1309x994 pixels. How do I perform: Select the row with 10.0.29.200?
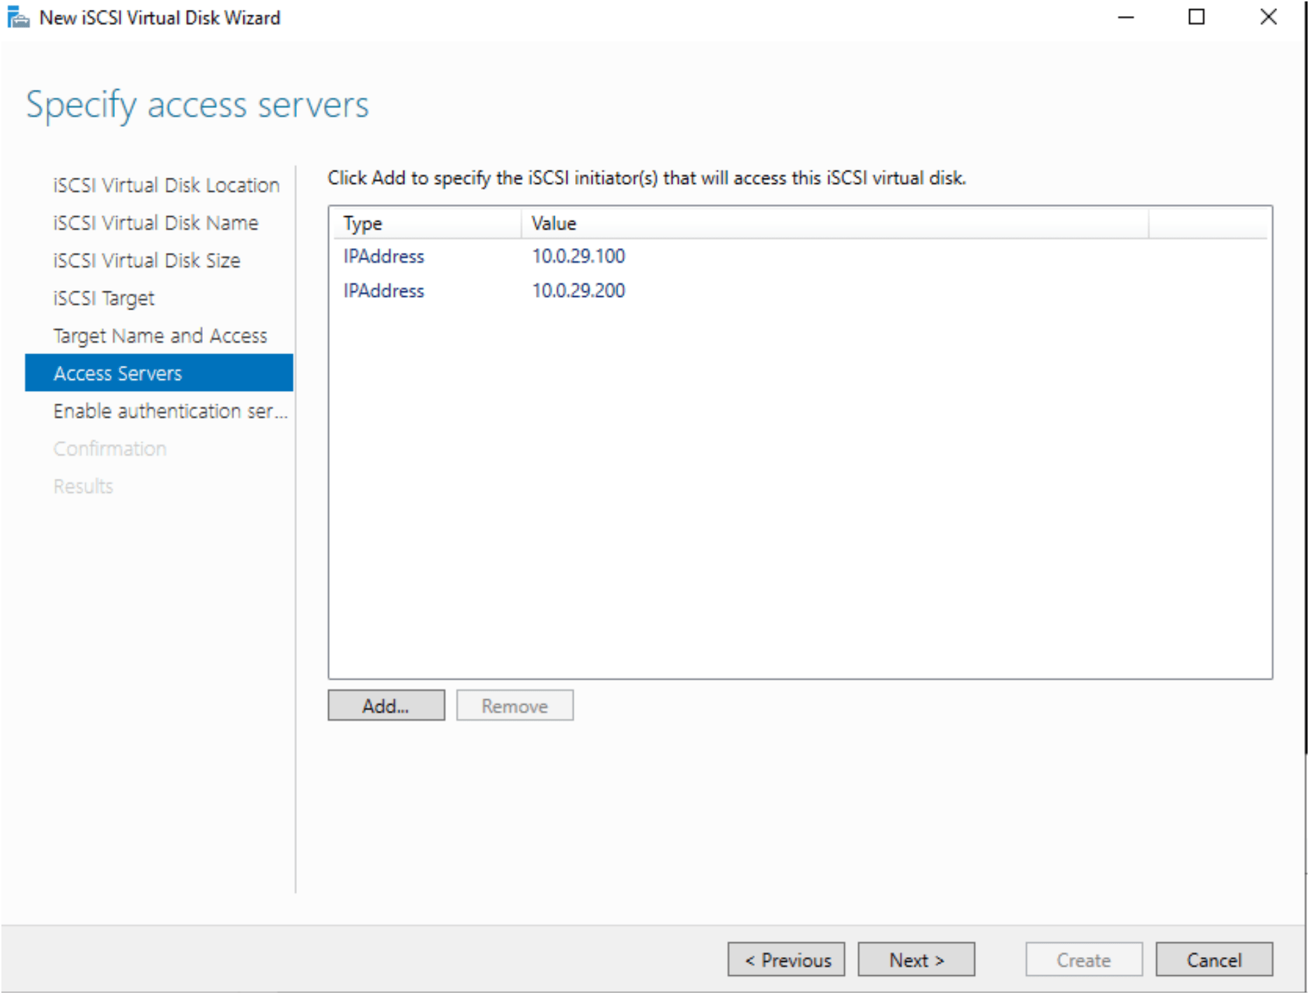pos(800,290)
